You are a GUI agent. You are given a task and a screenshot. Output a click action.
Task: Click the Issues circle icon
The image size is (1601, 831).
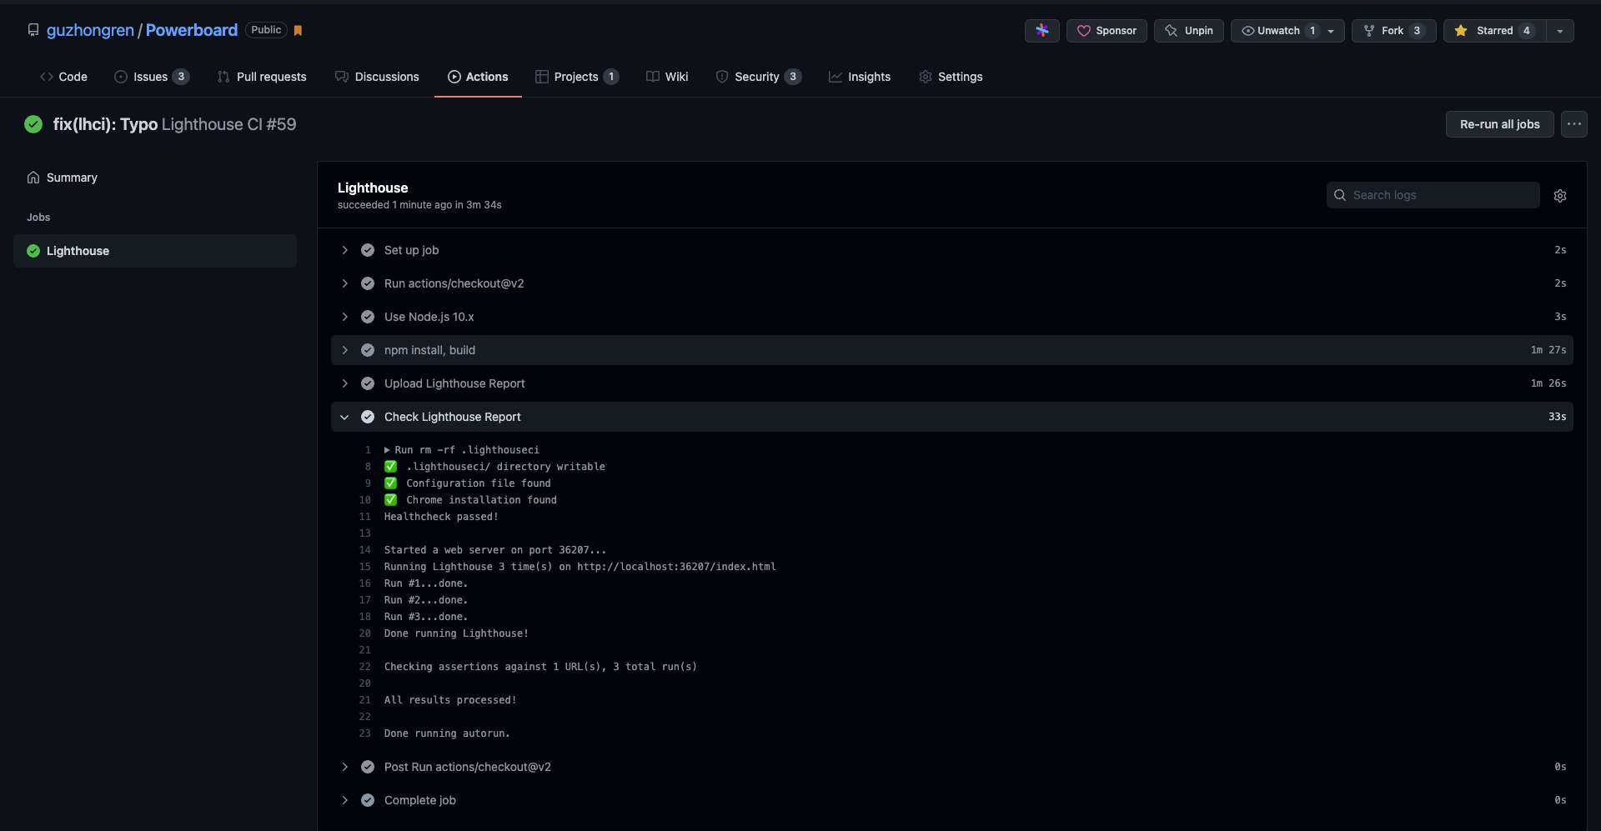point(121,77)
